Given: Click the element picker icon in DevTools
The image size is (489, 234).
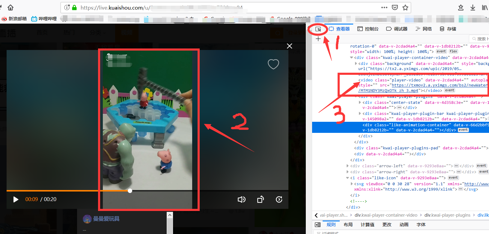Looking at the screenshot, I should [x=318, y=29].
